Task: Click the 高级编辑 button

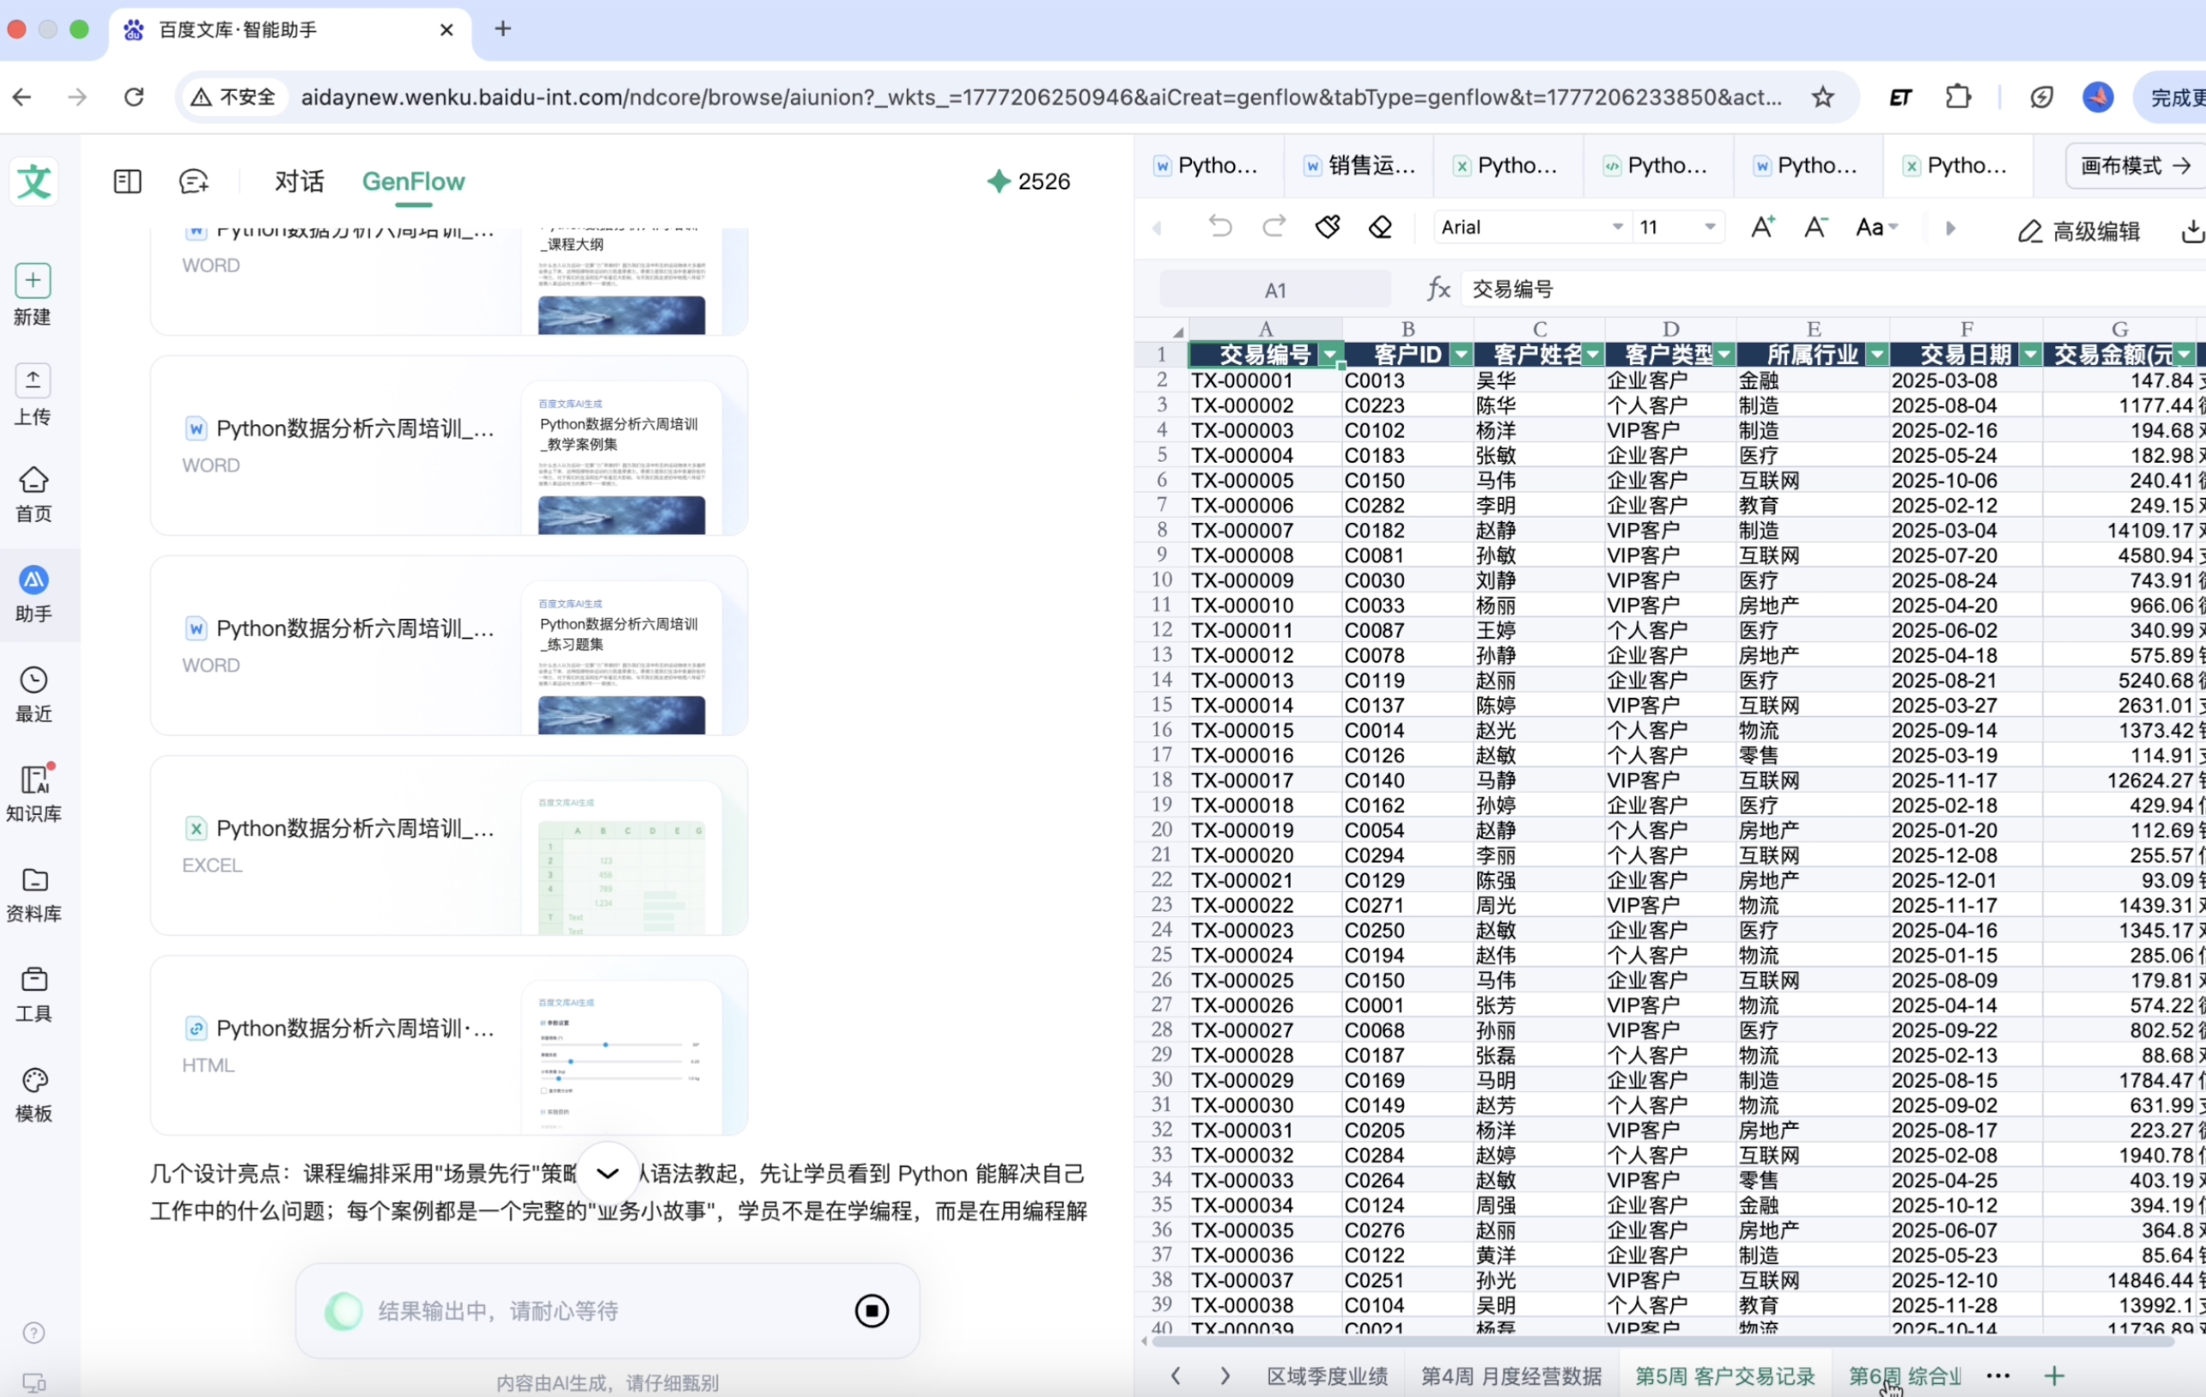Action: (x=2078, y=231)
